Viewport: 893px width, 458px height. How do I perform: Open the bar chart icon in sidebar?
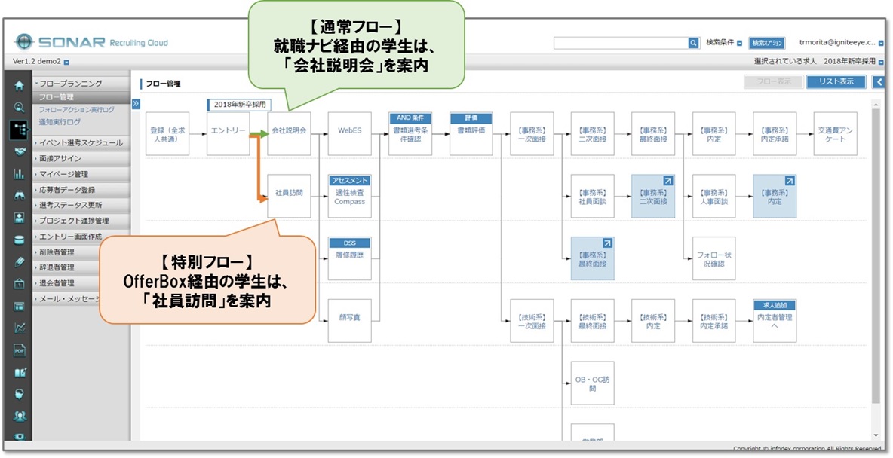coord(20,174)
